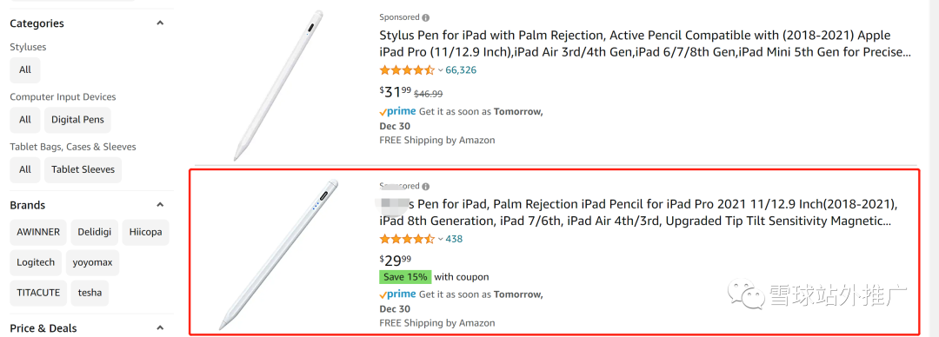The width and height of the screenshot is (939, 337).
Task: Click the Sponsored info icon on second listing
Action: (426, 187)
